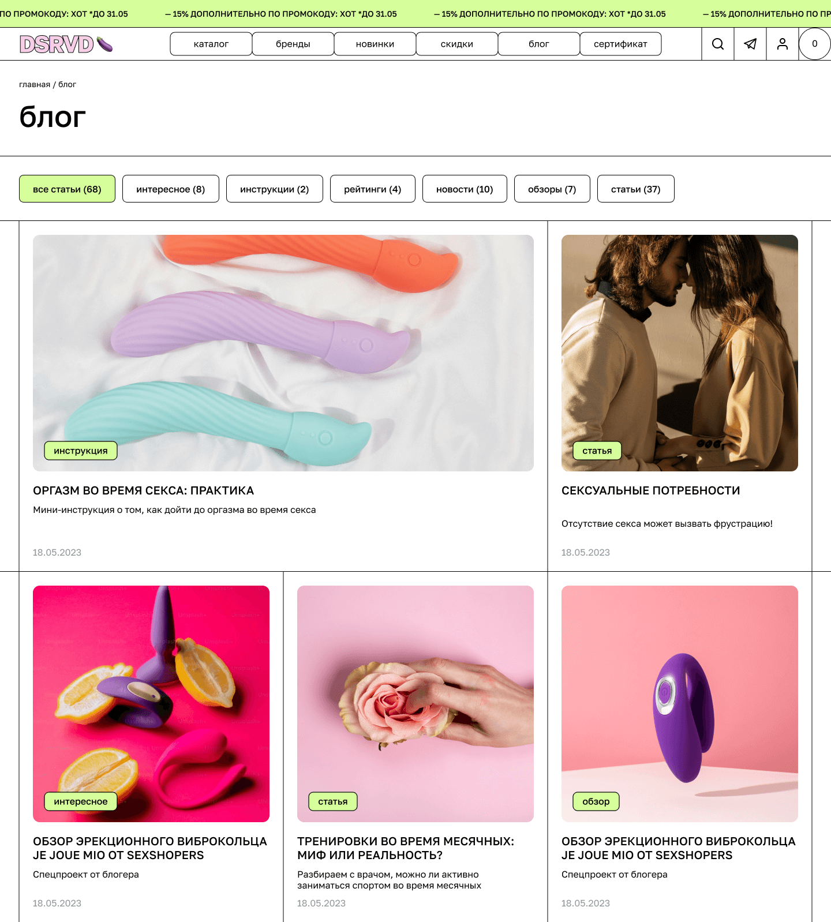
Task: Open the search magnifier icon
Action: 718,44
